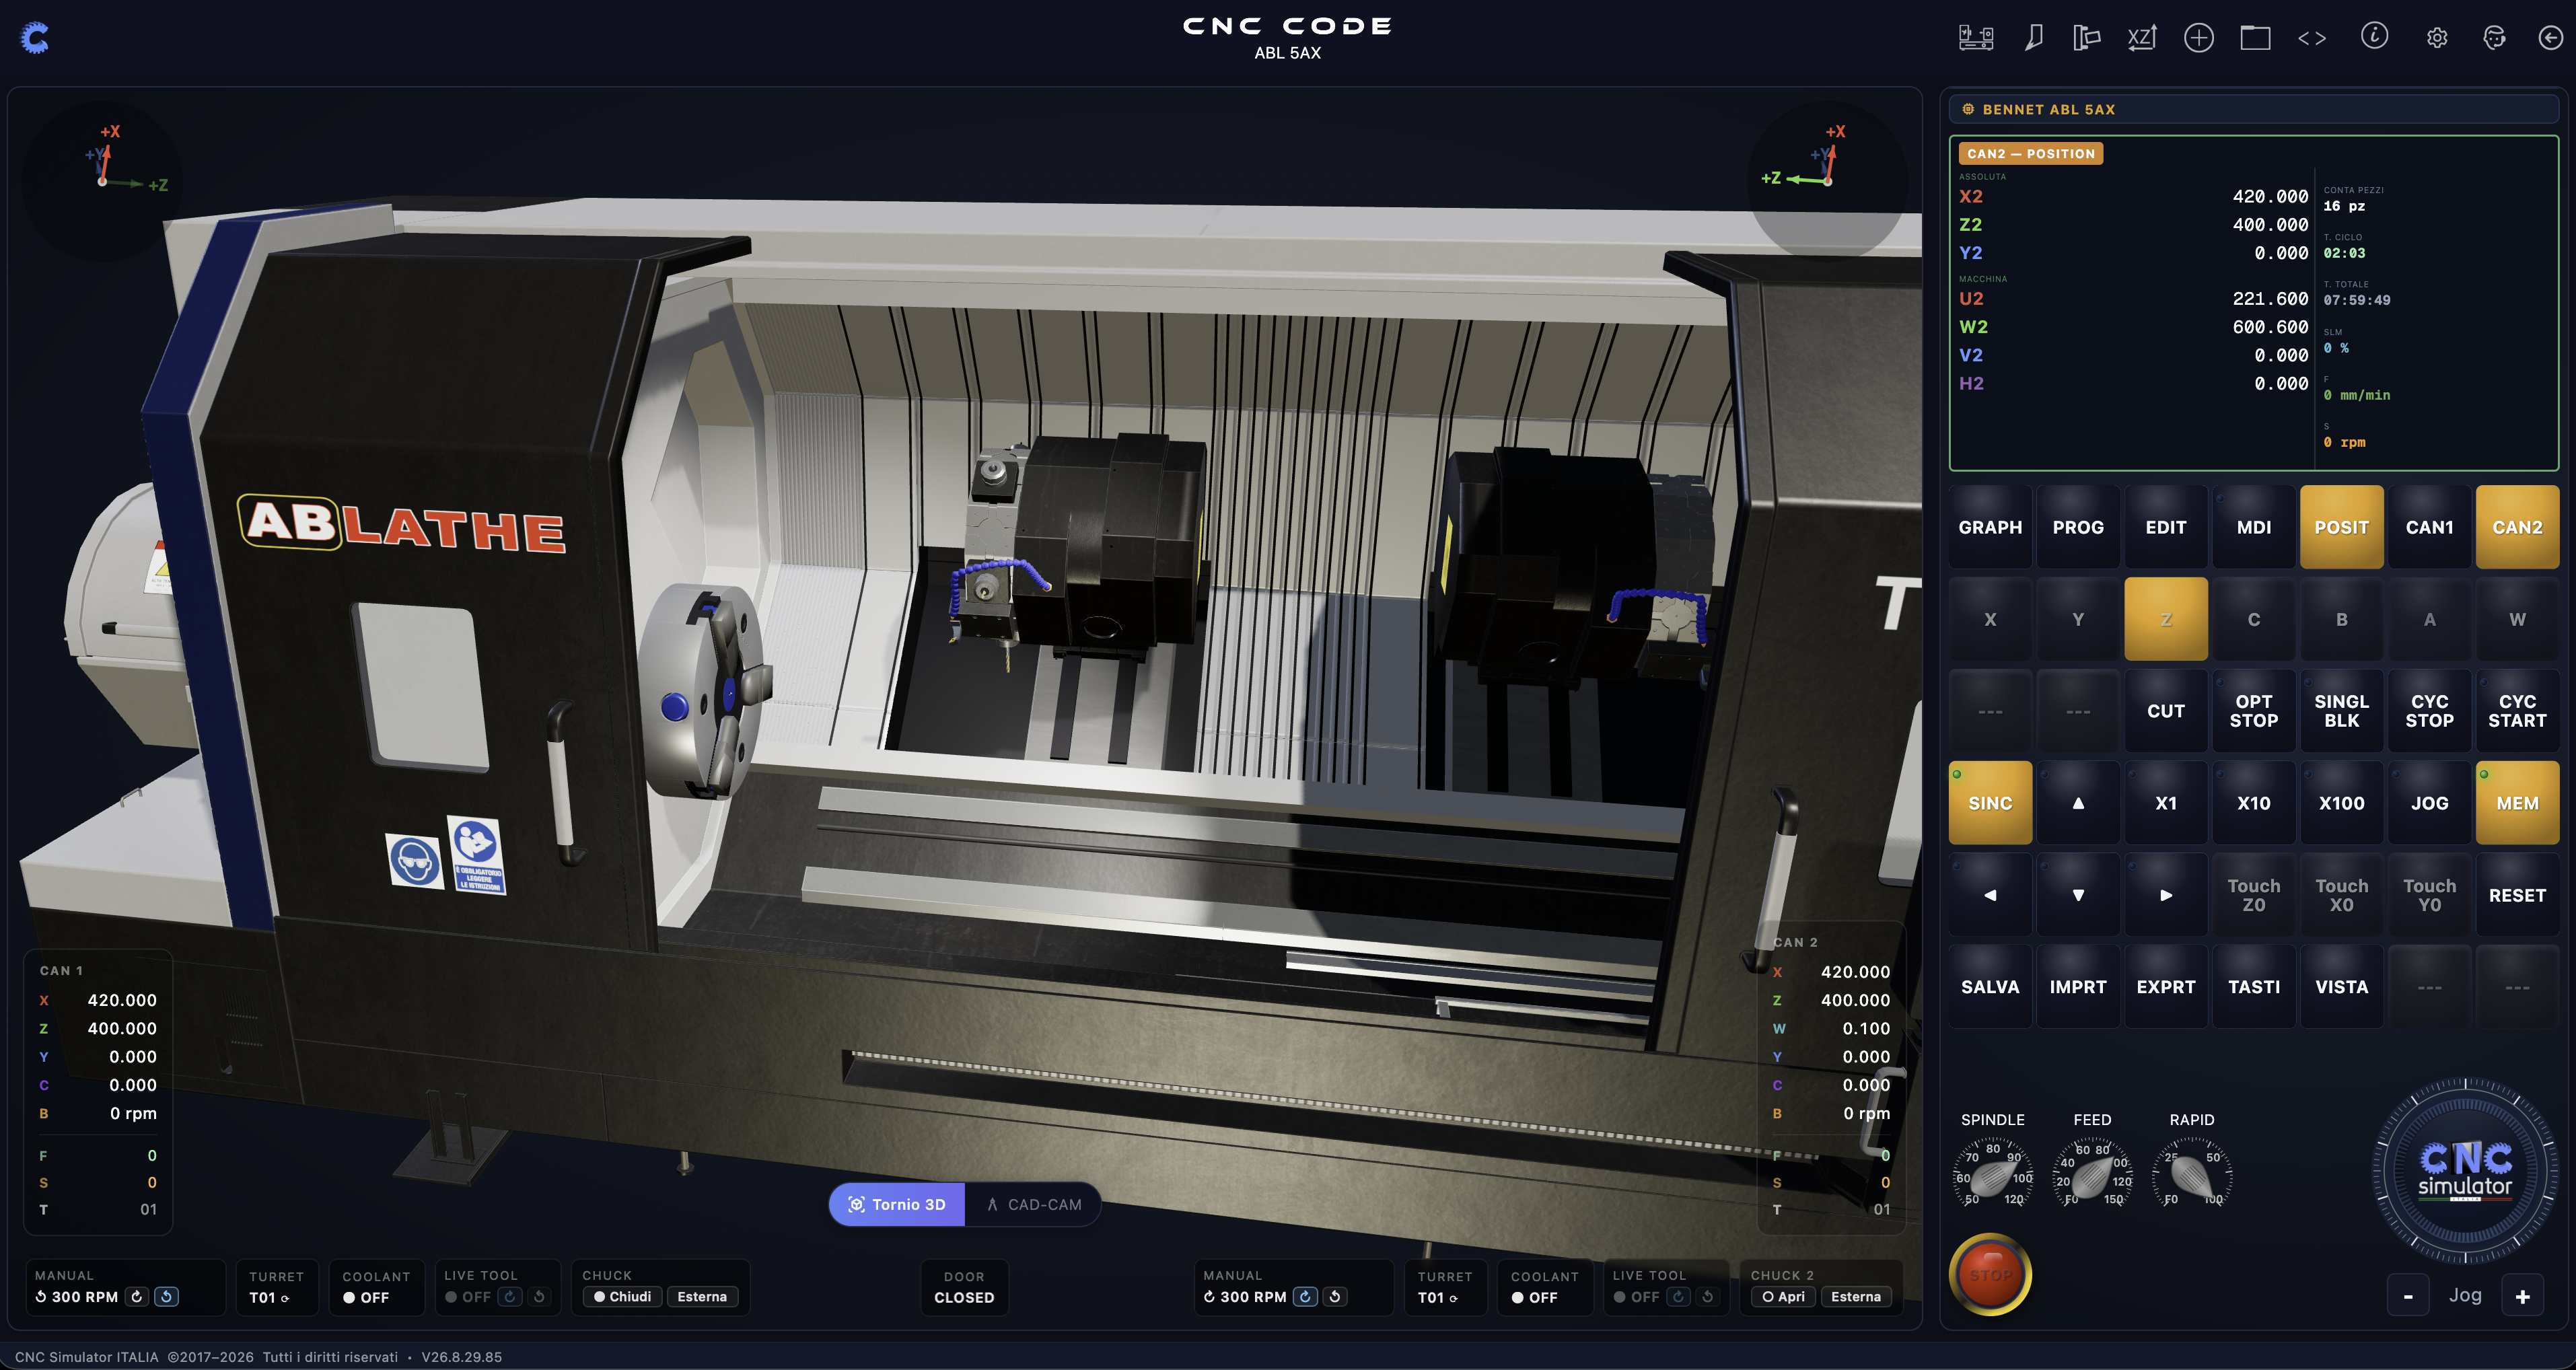This screenshot has height=1370, width=2576.
Task: Select the CAN2 channel key
Action: (x=2517, y=527)
